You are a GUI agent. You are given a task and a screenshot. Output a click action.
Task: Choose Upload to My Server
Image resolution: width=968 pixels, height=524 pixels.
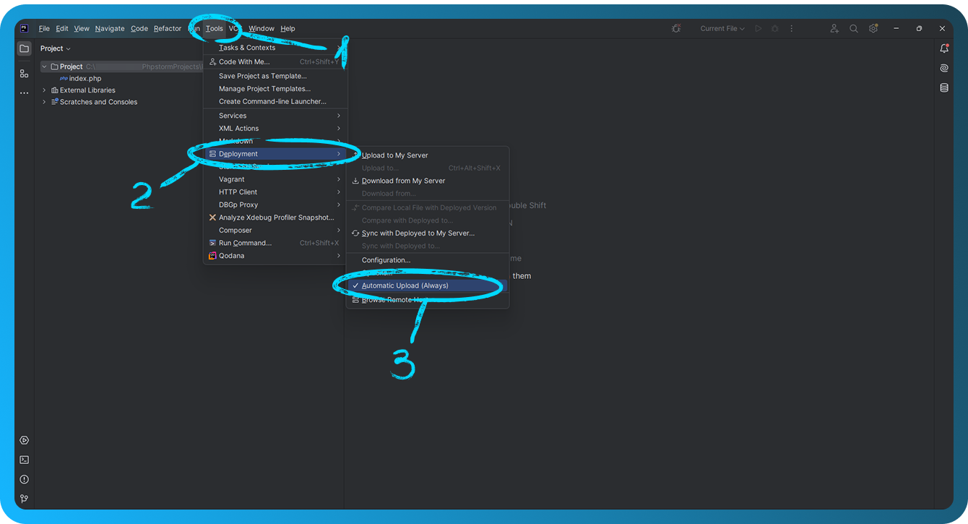click(394, 155)
